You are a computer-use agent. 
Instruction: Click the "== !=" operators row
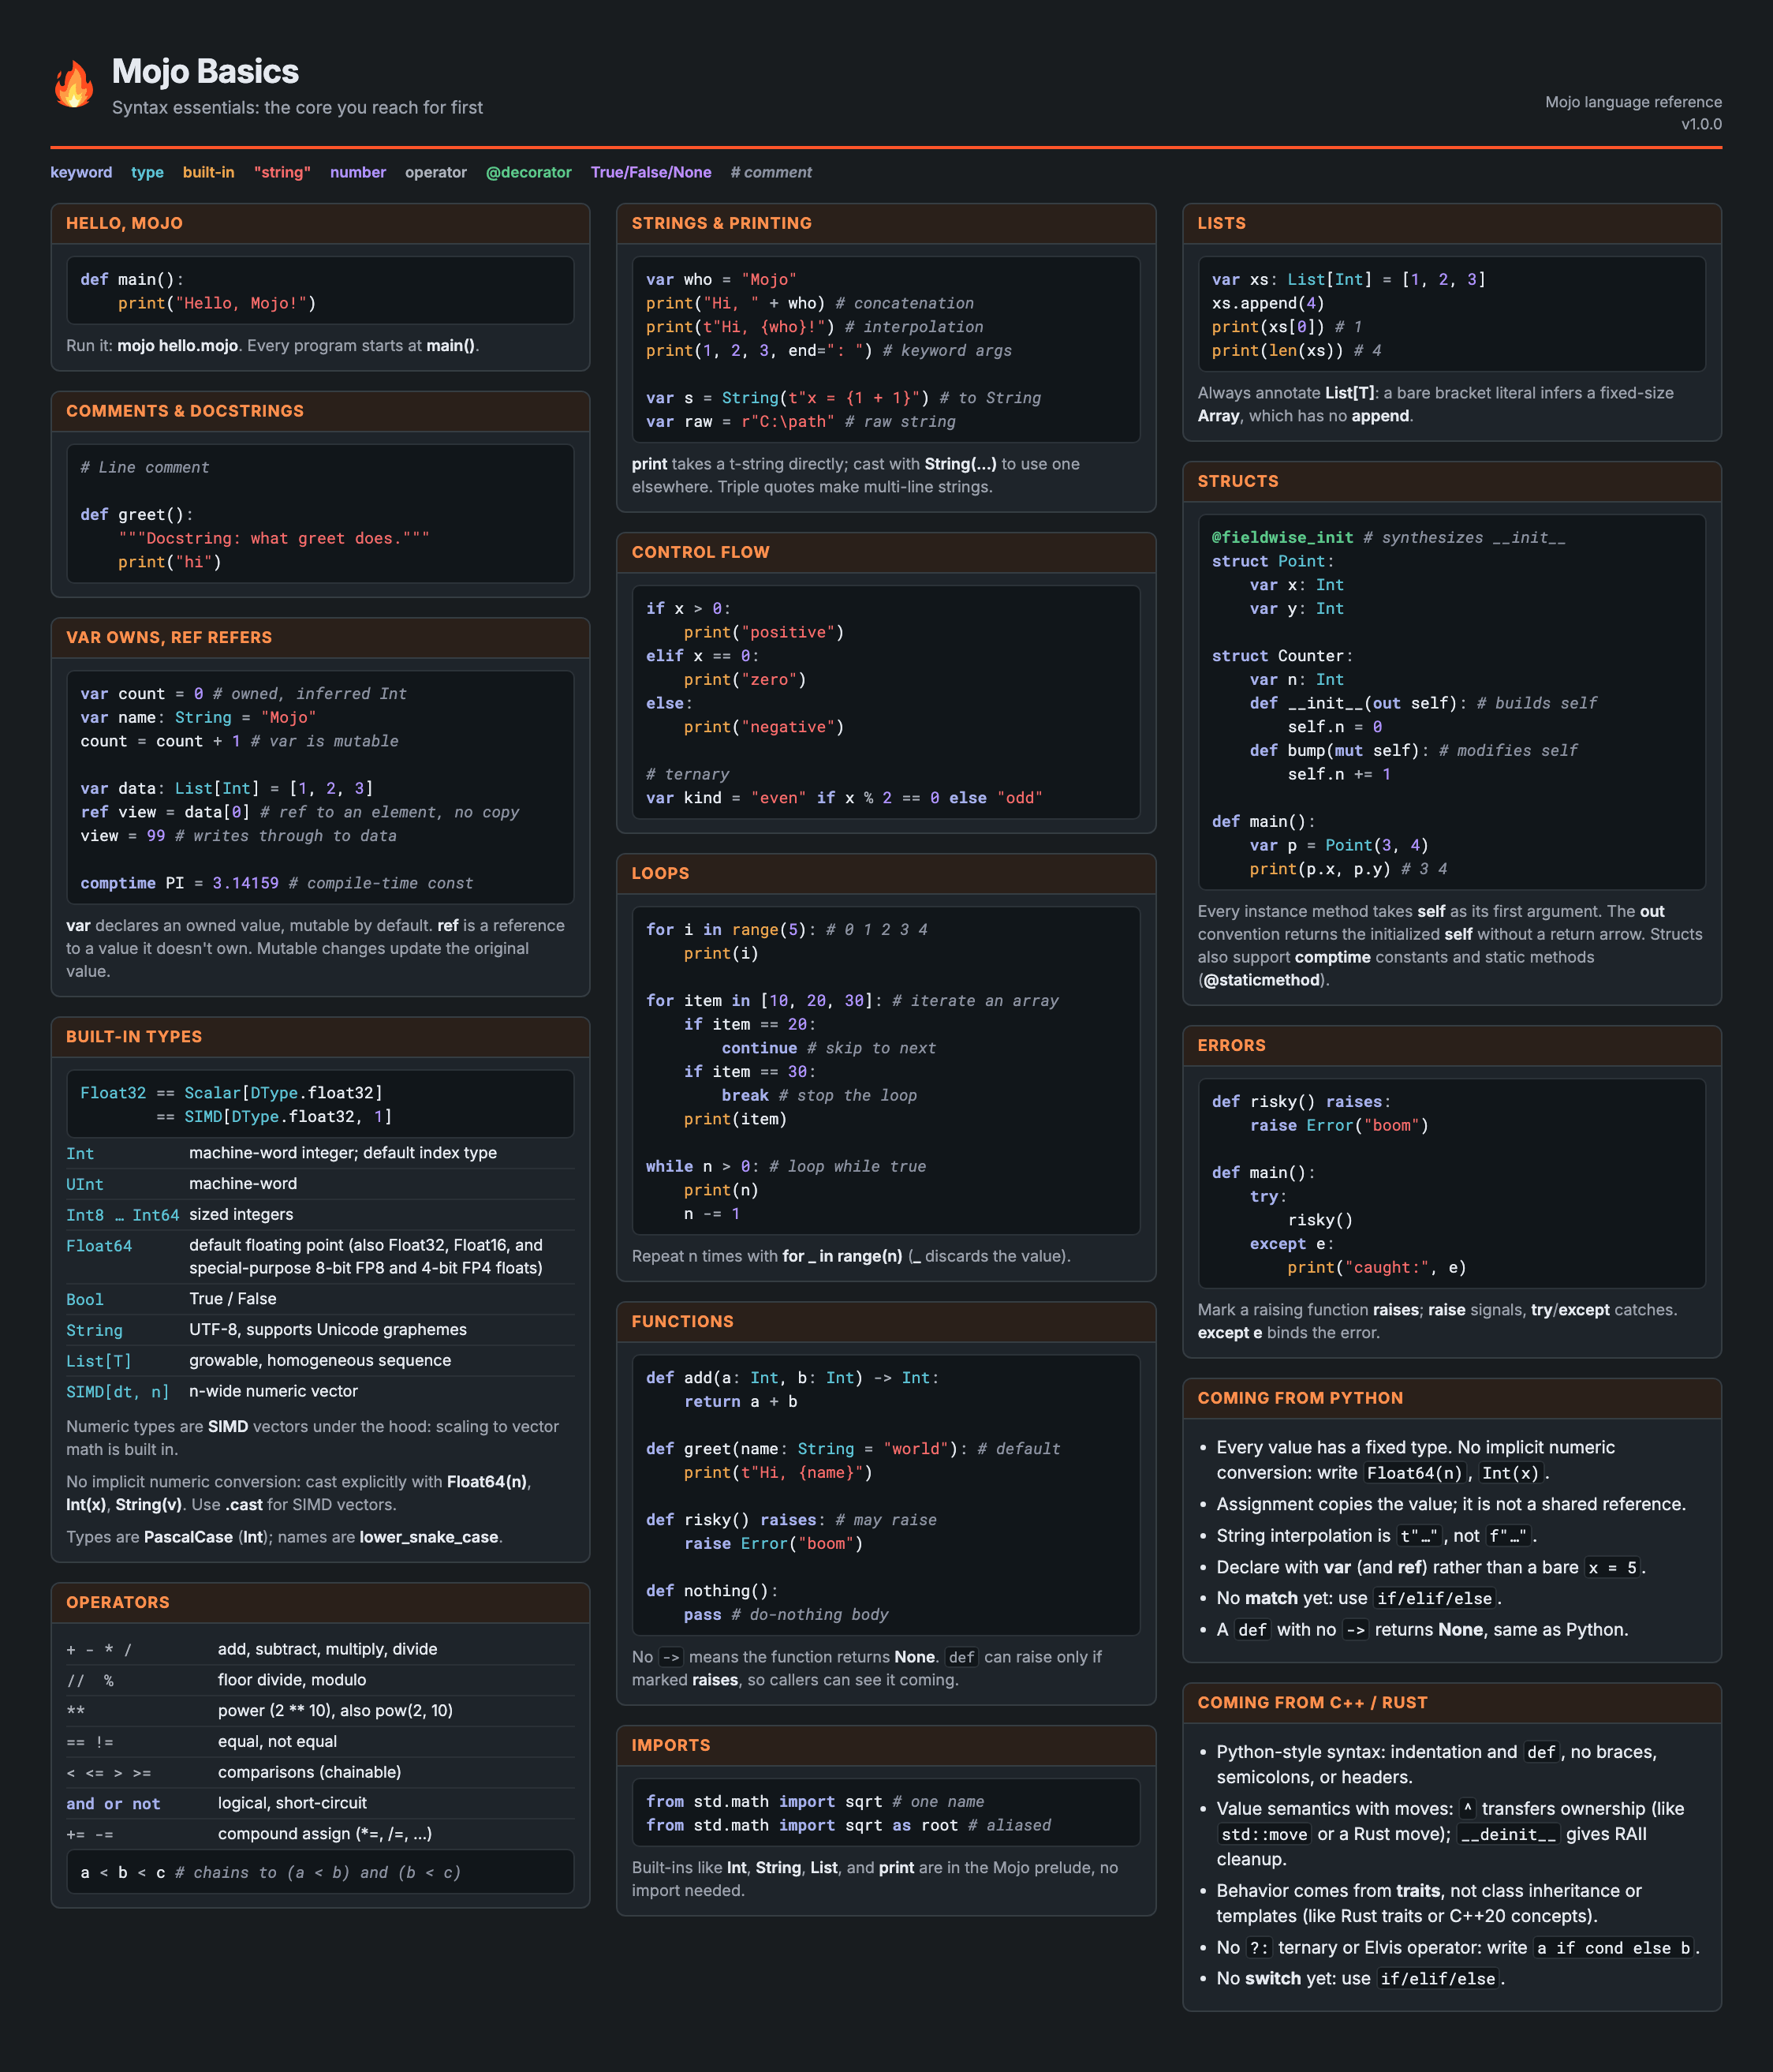pos(320,1742)
